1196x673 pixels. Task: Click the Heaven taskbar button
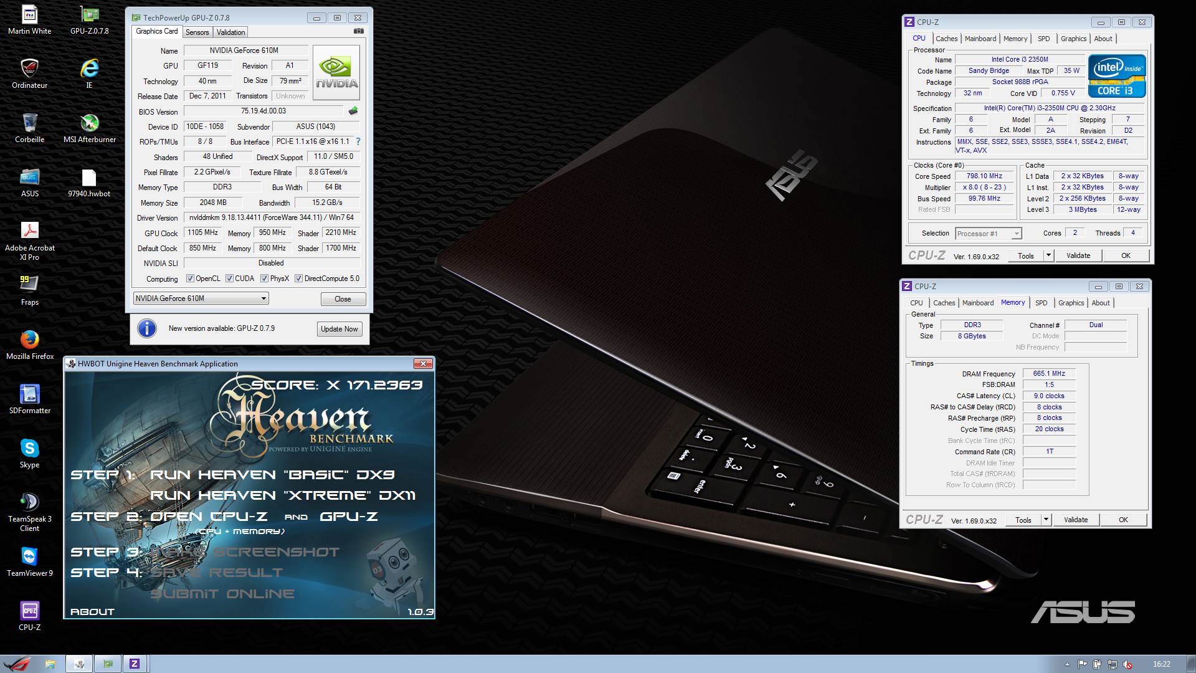tap(80, 664)
